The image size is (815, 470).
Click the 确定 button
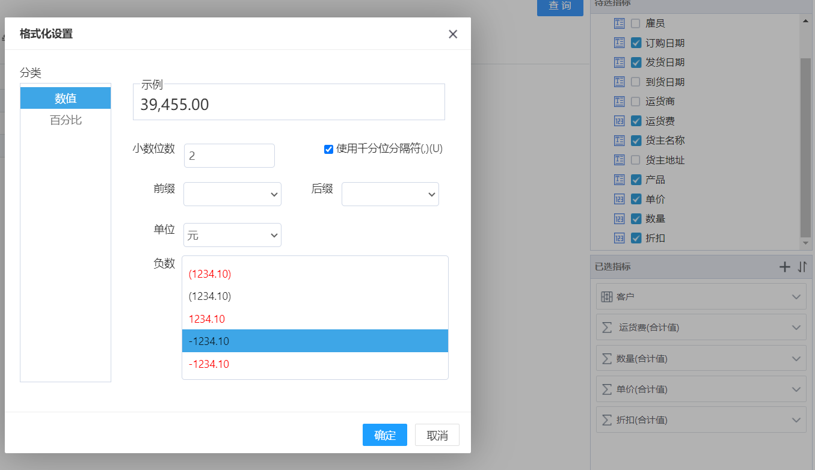tap(384, 435)
